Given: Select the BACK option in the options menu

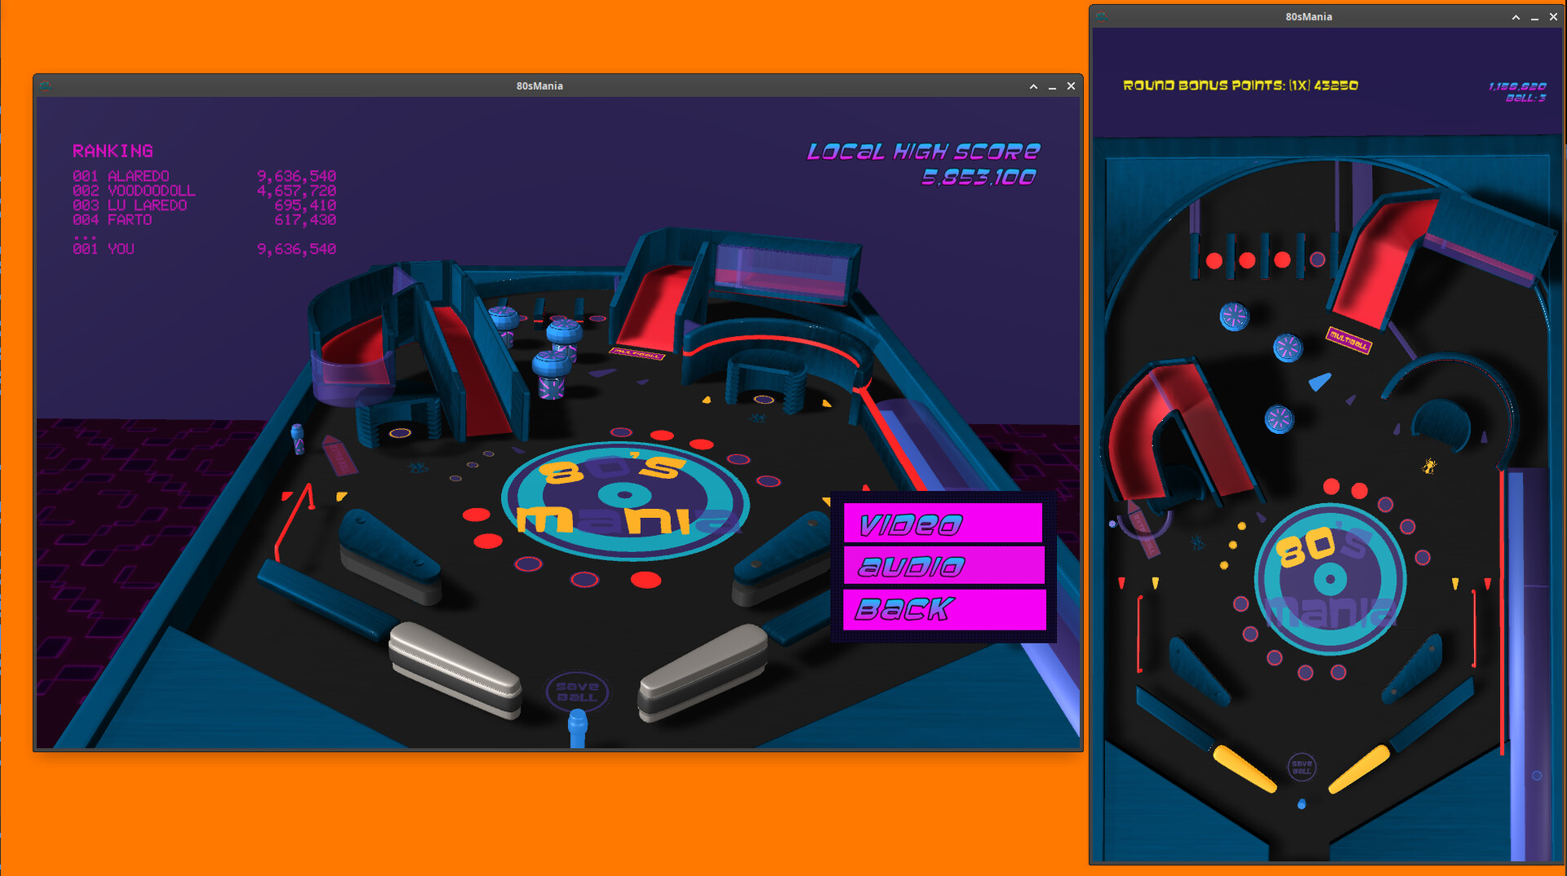Looking at the screenshot, I should [x=943, y=608].
